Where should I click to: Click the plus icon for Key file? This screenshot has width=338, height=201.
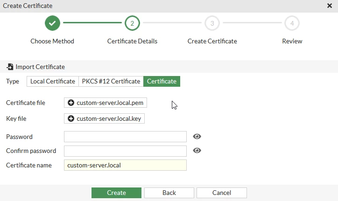(x=71, y=118)
